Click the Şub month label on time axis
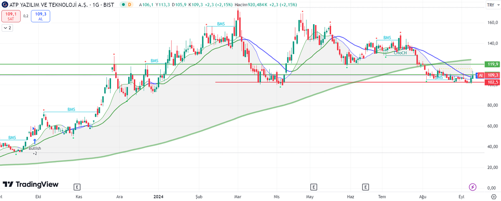501x201 pixels. click(x=198, y=196)
